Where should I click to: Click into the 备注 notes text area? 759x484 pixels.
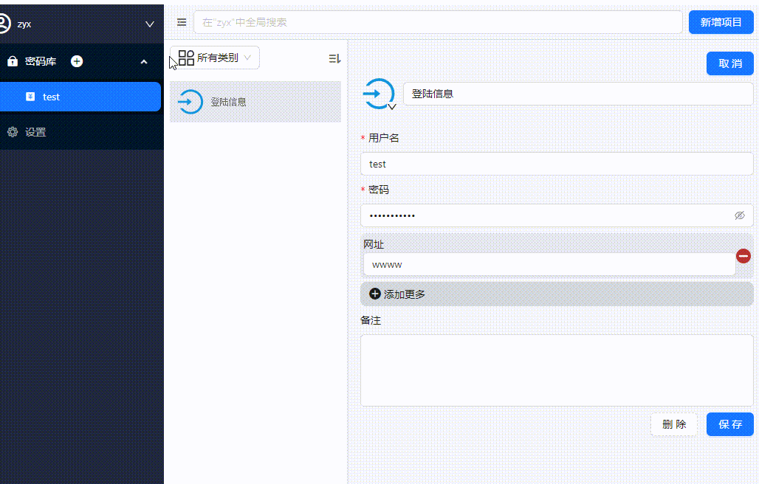(x=556, y=370)
